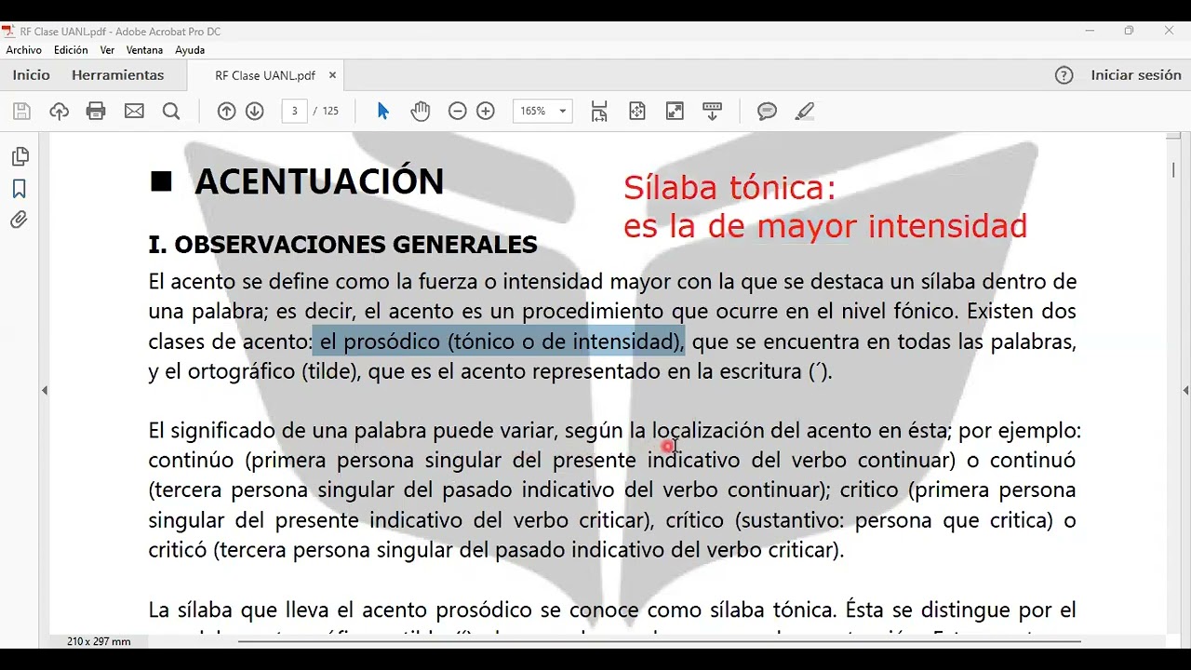The image size is (1191, 670).
Task: Click highlighted text 'el prosódico (tónico o de intensidad)'
Action: click(500, 342)
